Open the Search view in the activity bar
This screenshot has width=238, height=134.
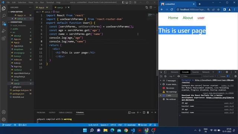click(x=4, y=16)
